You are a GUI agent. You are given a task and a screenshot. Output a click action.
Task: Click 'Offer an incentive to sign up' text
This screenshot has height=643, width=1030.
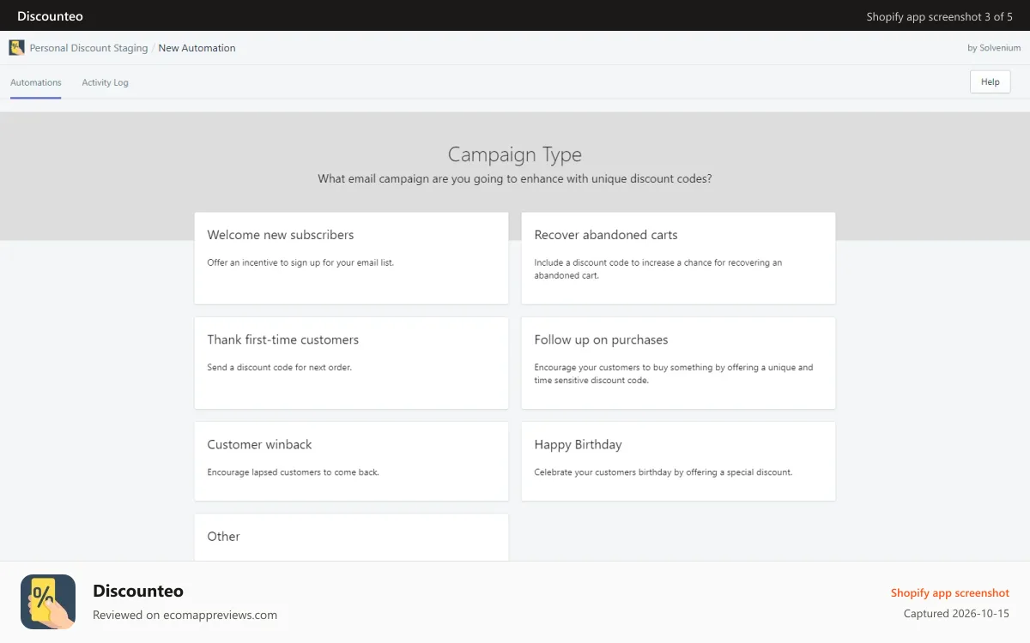pos(300,262)
